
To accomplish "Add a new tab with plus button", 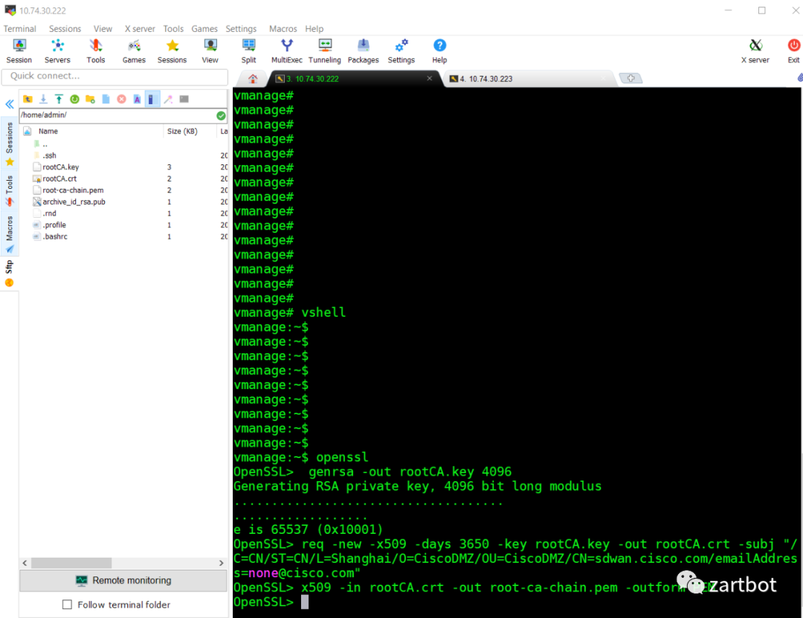I will [631, 78].
